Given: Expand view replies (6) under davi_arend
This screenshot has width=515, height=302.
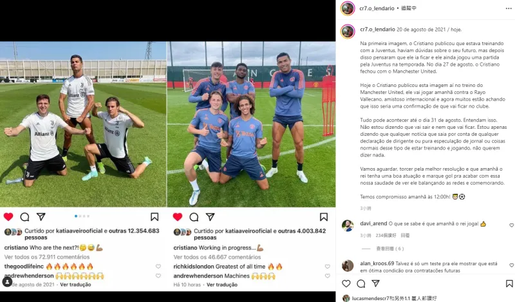Looking at the screenshot, I should pyautogui.click(x=390, y=249).
